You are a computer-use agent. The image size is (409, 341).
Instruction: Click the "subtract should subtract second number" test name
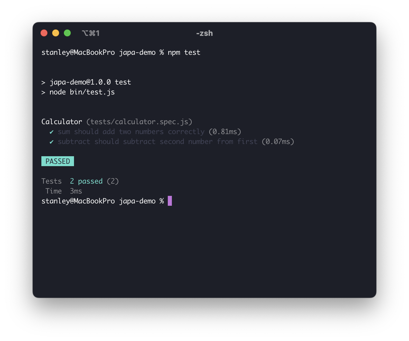click(157, 142)
